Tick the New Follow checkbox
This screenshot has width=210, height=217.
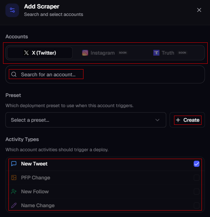pos(196,192)
